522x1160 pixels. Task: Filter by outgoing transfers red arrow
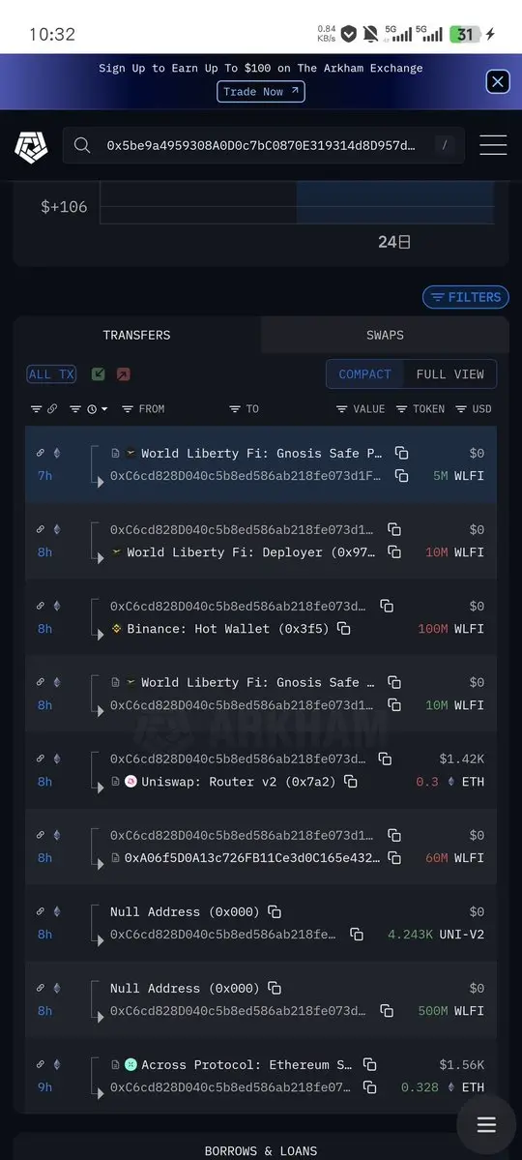pos(123,374)
